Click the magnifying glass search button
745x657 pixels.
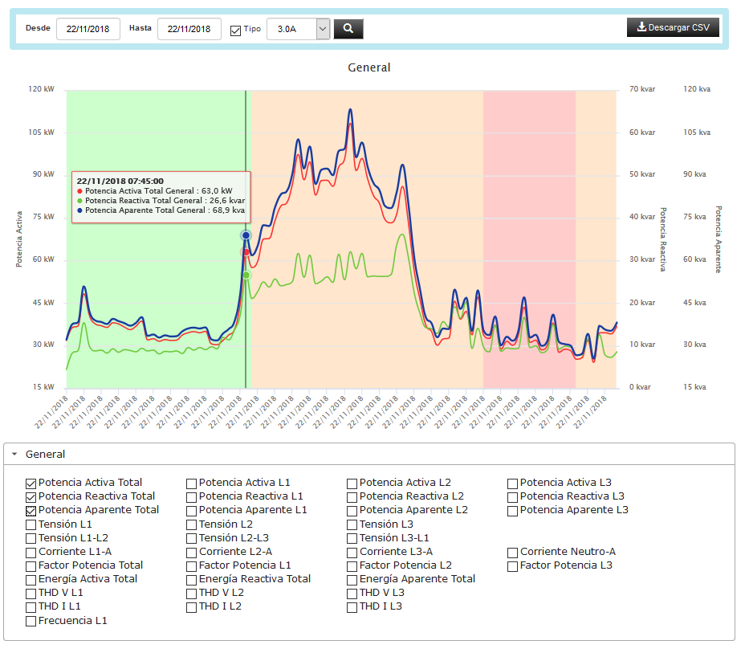[348, 29]
